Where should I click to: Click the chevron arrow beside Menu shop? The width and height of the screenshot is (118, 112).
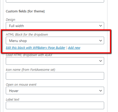point(101,41)
